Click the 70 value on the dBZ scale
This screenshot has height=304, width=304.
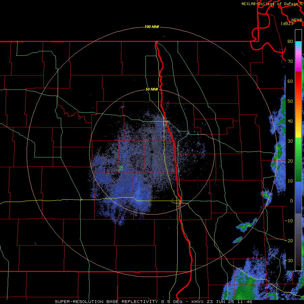click(x=290, y=61)
